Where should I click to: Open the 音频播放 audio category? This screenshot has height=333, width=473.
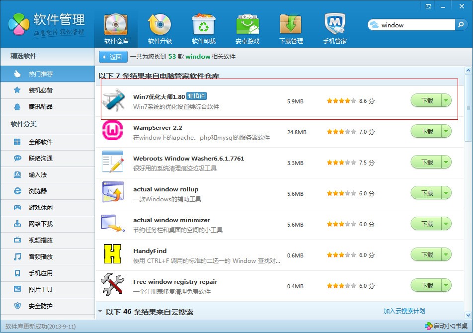click(47, 256)
